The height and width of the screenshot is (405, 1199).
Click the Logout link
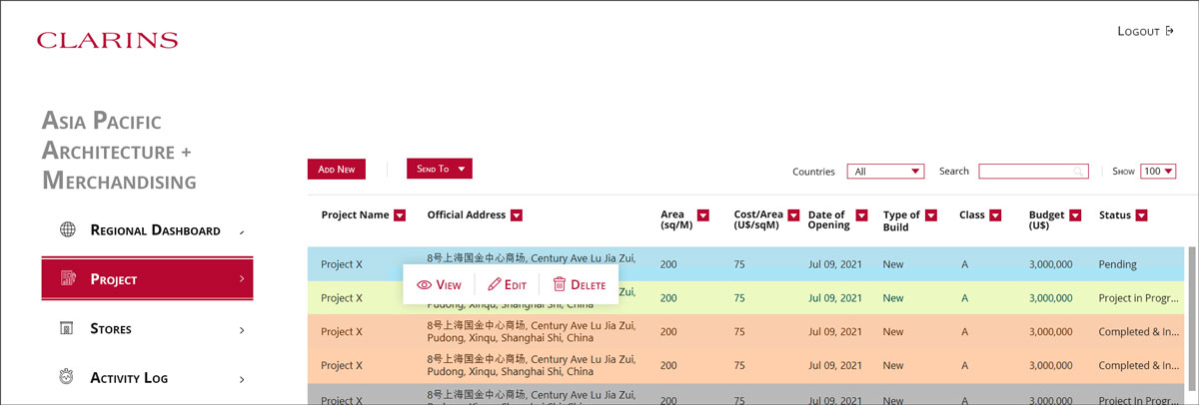point(1145,31)
